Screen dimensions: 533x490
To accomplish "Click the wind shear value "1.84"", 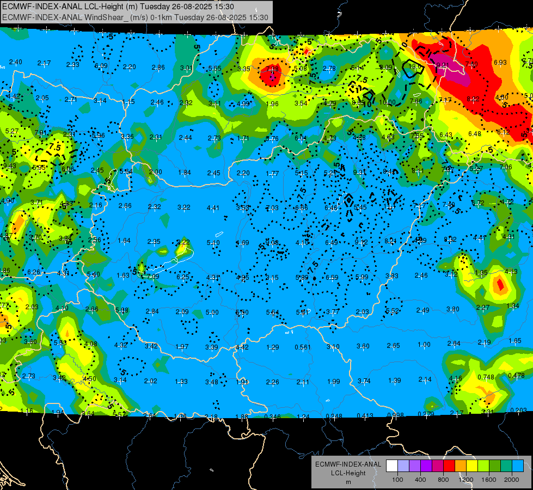I will click(184, 173).
